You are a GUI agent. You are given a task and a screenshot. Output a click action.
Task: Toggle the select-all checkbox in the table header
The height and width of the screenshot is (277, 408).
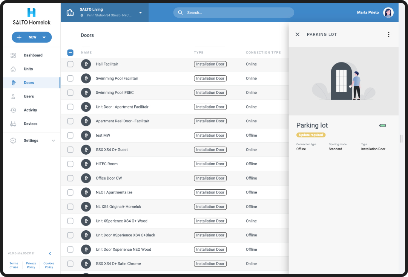[x=70, y=53]
